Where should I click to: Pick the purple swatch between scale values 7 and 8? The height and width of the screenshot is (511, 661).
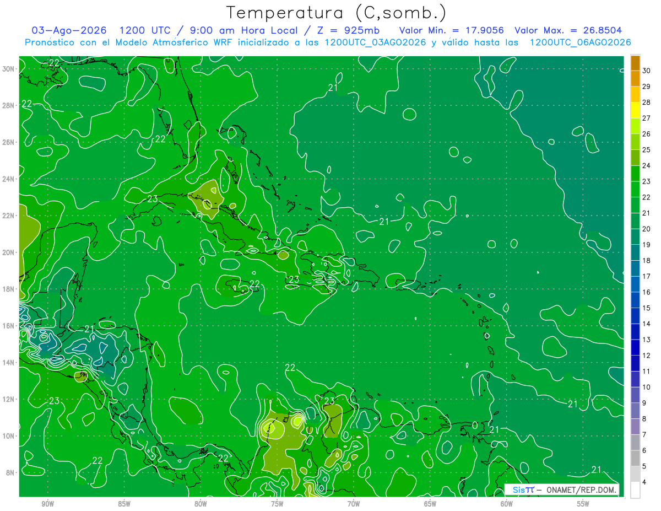pos(635,427)
